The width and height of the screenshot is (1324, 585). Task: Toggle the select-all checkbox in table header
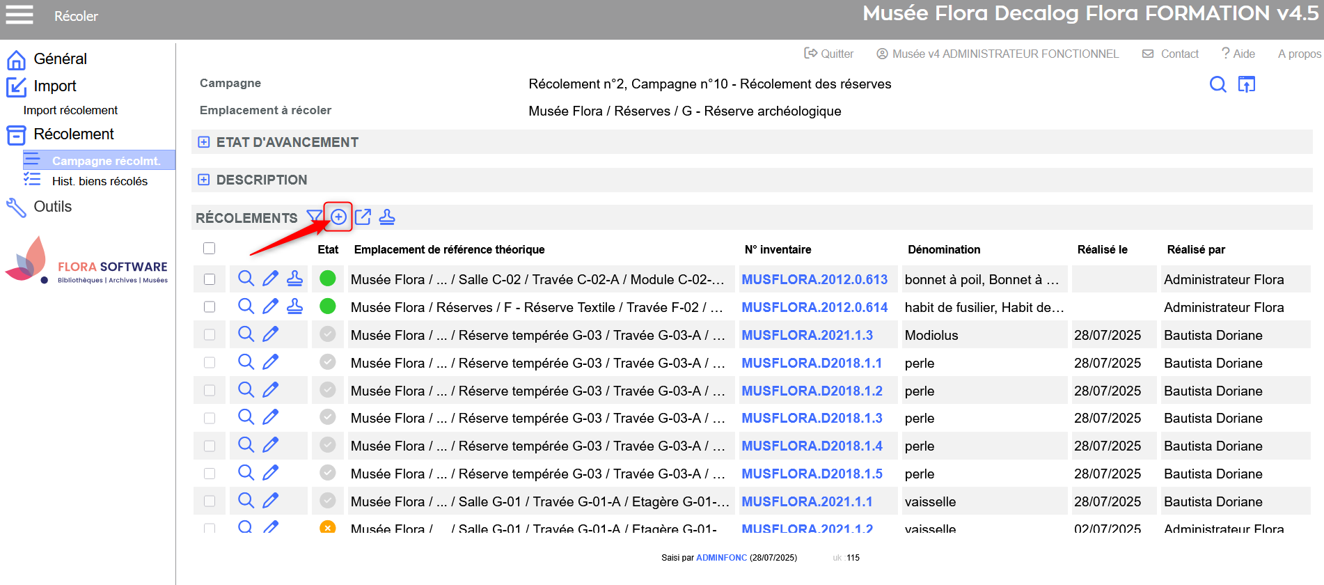pos(209,249)
